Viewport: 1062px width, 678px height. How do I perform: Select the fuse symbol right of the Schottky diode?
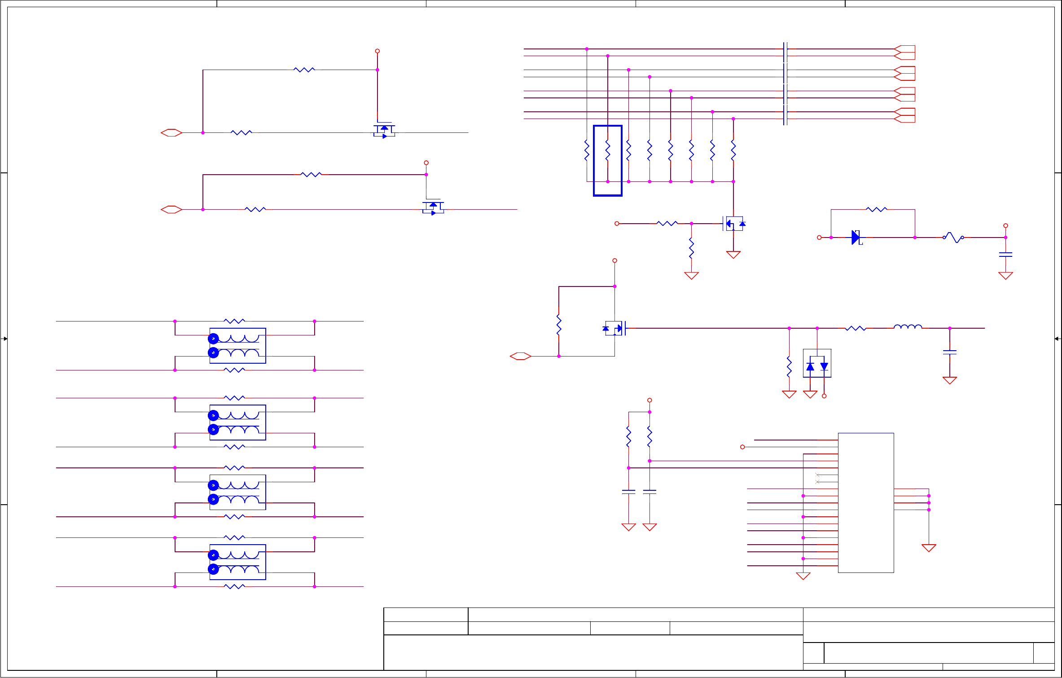(953, 238)
